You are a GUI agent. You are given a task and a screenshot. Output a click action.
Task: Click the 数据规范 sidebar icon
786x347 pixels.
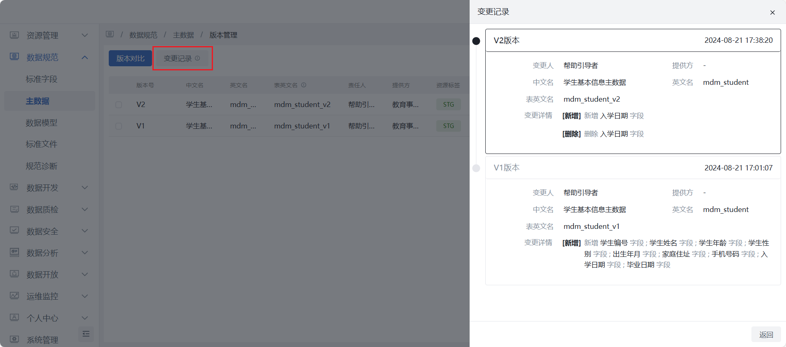click(14, 57)
